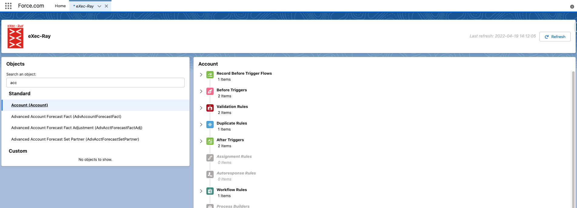Click the Workflow Rules teal icon
This screenshot has width=577, height=208.
click(x=210, y=191)
